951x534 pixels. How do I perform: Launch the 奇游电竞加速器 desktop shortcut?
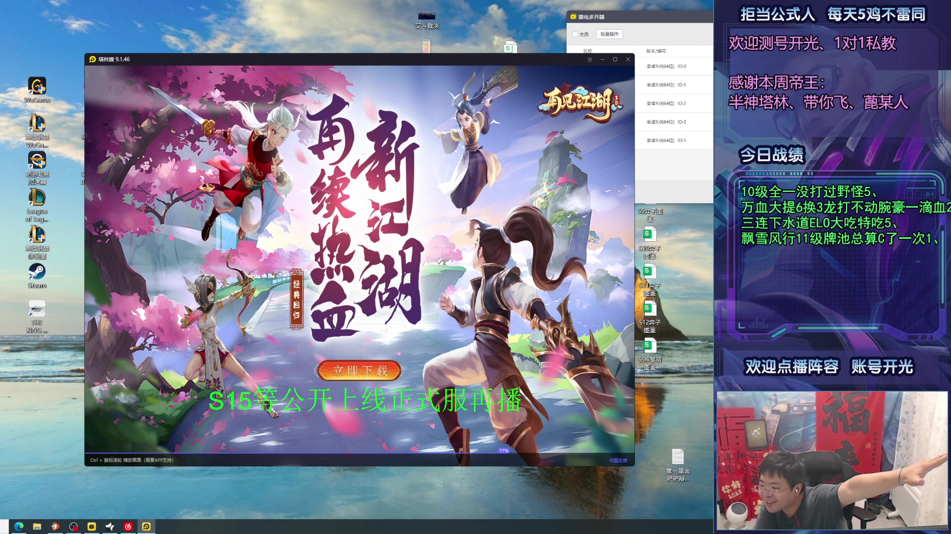37,168
